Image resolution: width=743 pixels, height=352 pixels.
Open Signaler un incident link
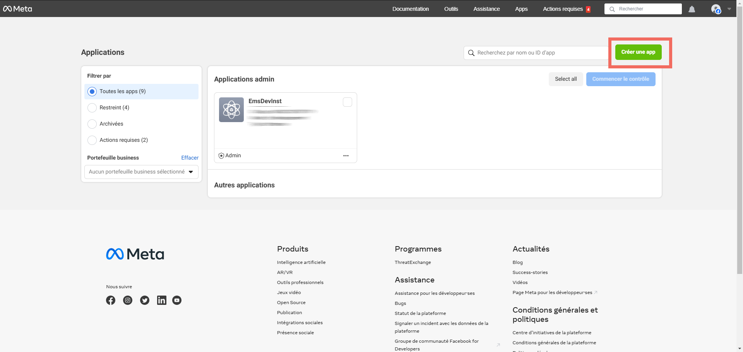(x=442, y=327)
